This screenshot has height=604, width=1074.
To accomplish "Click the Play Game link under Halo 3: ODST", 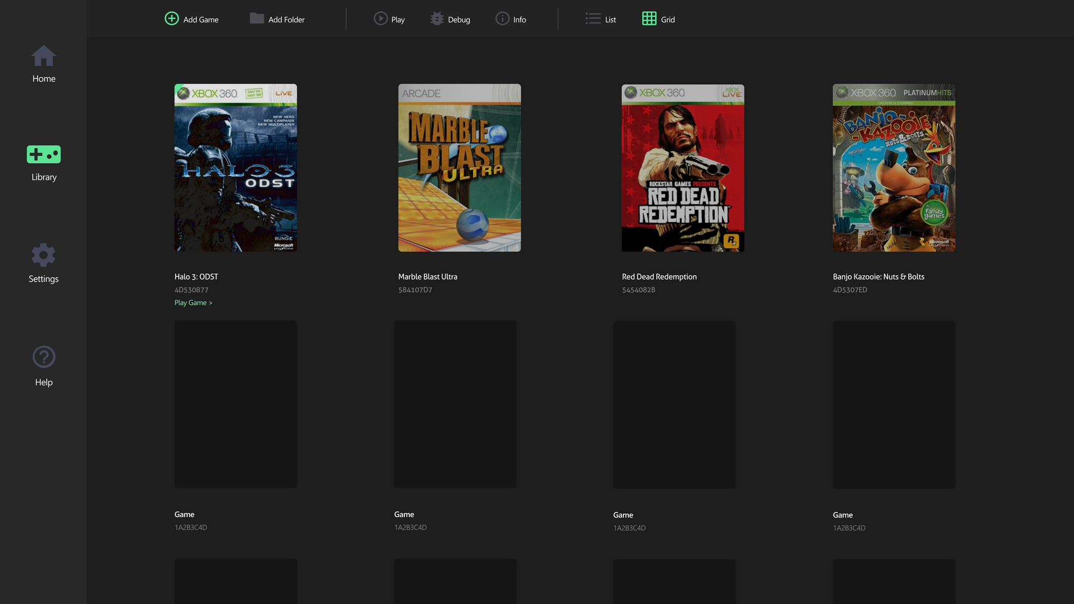I will click(193, 303).
